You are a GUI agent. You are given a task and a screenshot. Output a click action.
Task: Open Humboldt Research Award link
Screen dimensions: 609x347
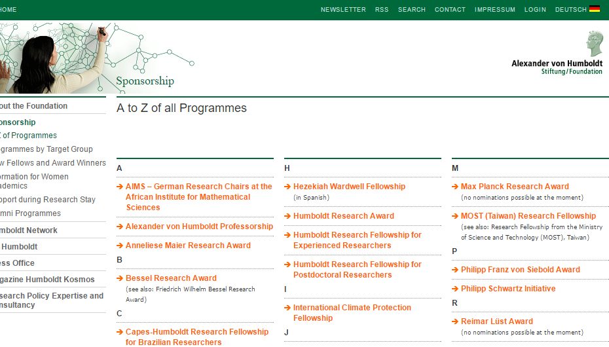click(x=343, y=216)
